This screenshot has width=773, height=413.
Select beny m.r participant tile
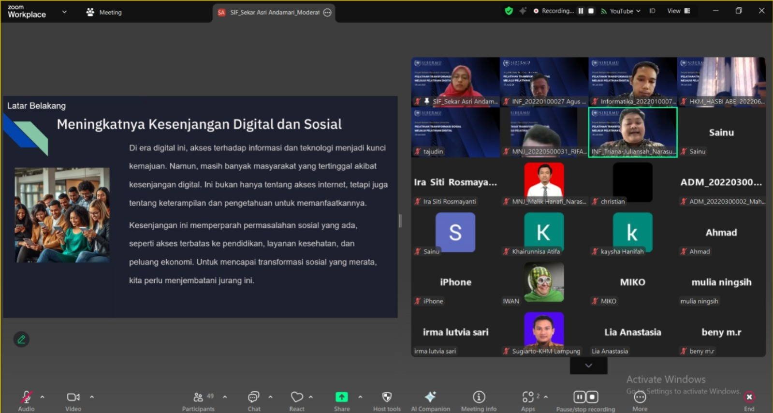[722, 332]
